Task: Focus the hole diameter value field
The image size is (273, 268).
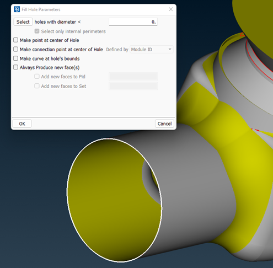Action: (x=133, y=22)
